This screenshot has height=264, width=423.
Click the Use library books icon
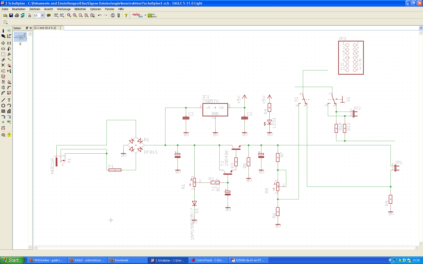(x=49, y=15)
